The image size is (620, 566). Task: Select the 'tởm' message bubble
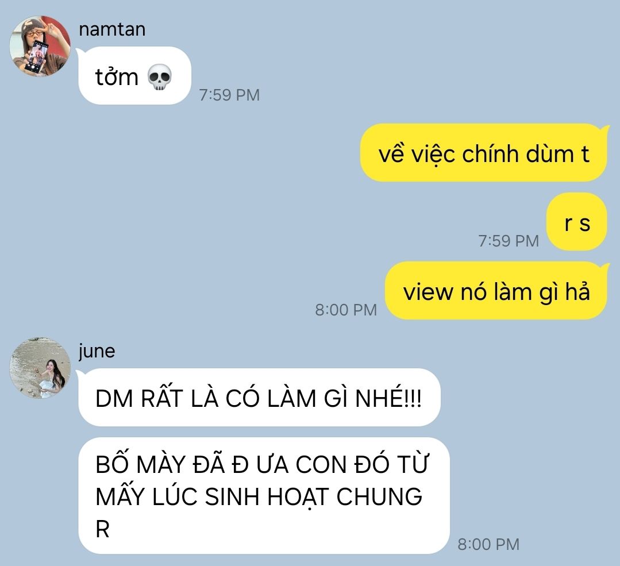pos(134,75)
